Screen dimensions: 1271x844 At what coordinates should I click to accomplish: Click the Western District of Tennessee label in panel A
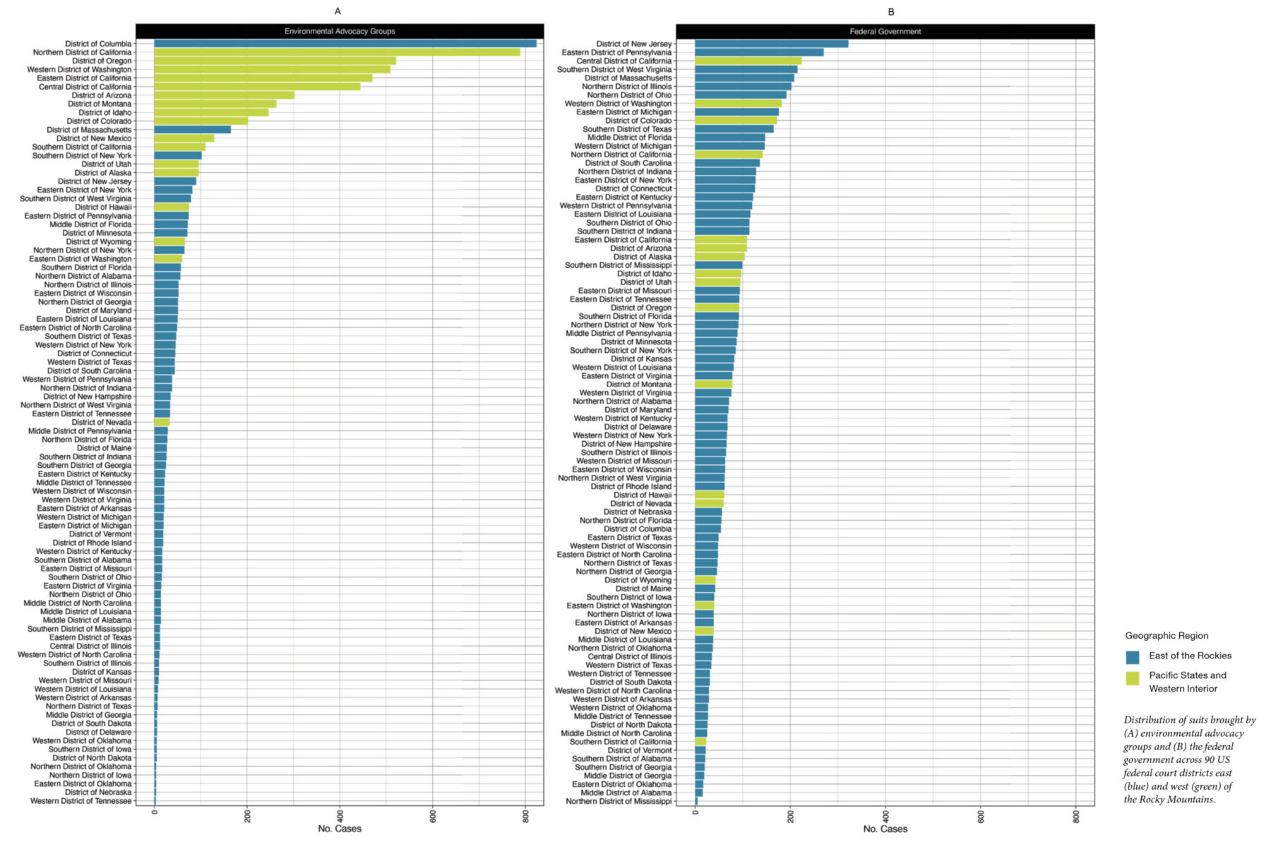coord(80,801)
